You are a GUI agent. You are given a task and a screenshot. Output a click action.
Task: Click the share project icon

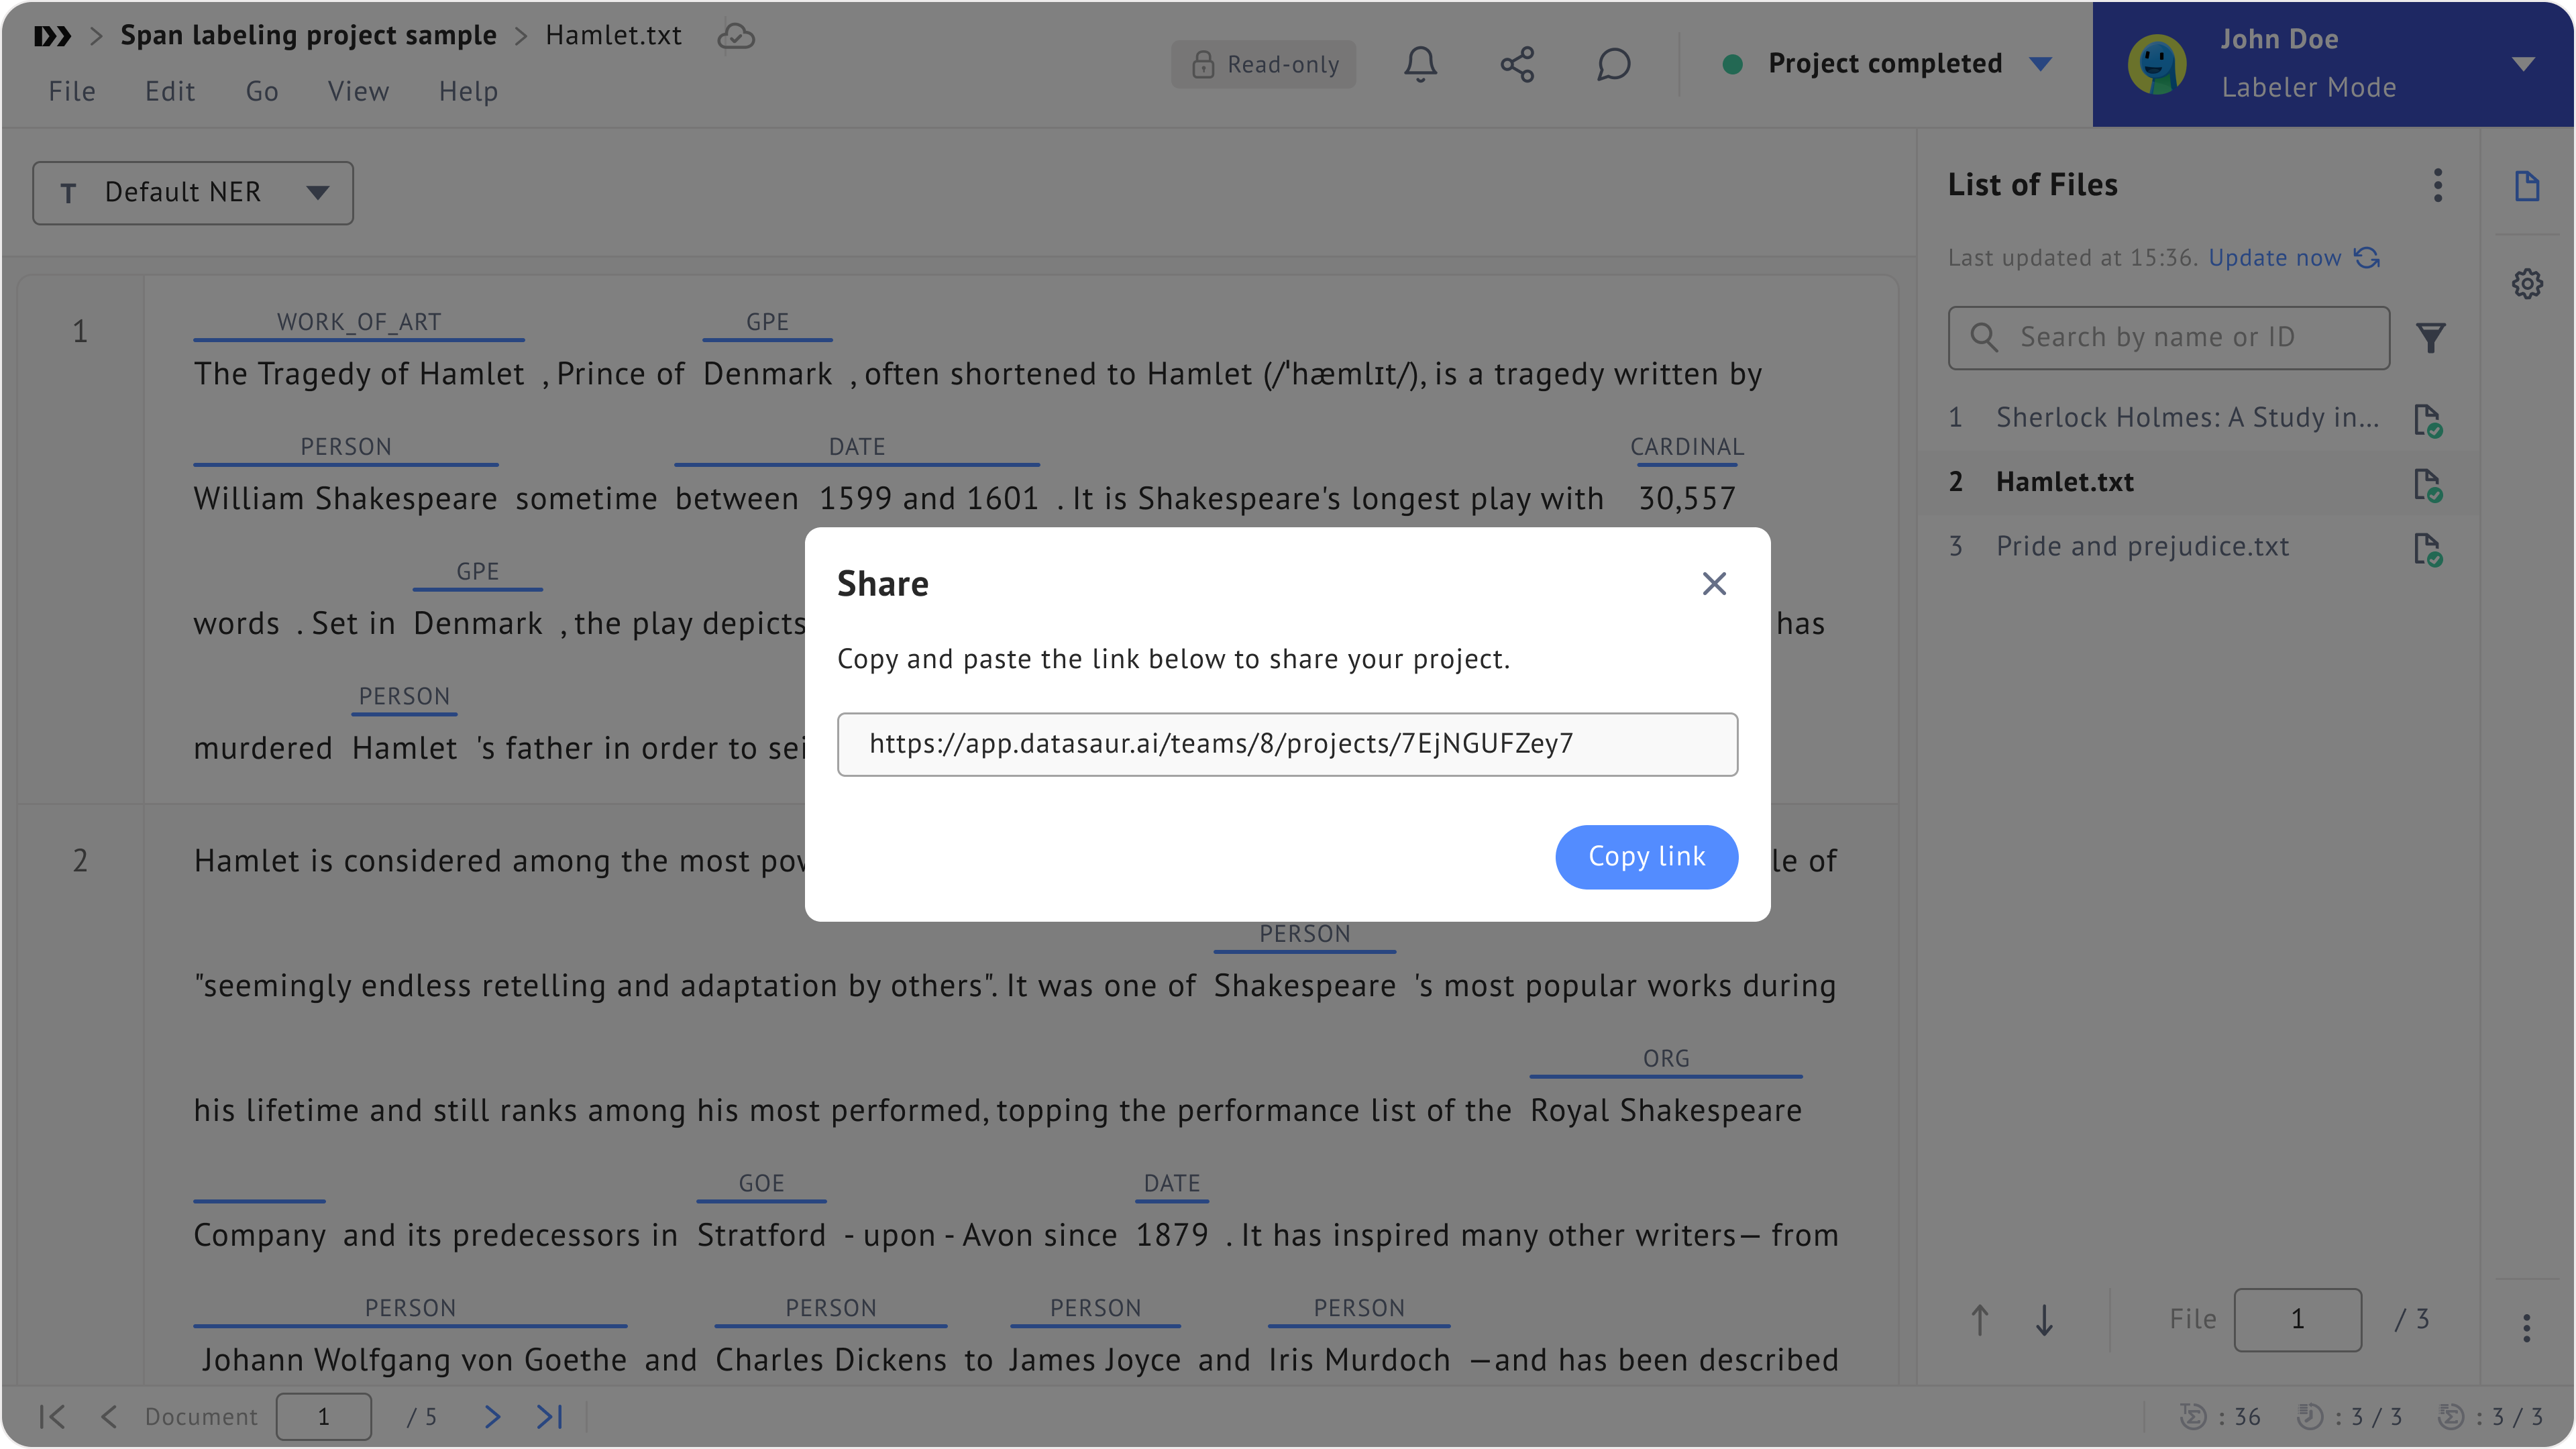click(1517, 64)
